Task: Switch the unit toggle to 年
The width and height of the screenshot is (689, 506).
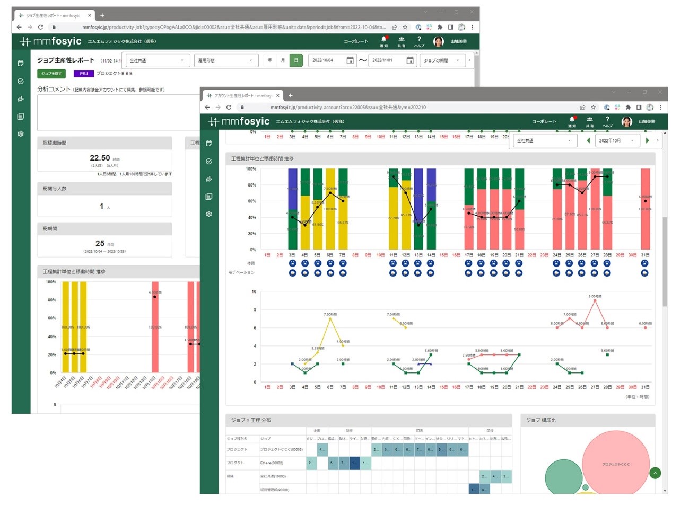Action: pyautogui.click(x=269, y=60)
